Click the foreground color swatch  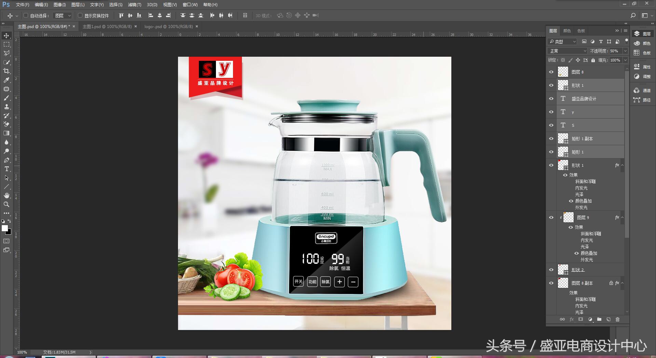(5, 228)
